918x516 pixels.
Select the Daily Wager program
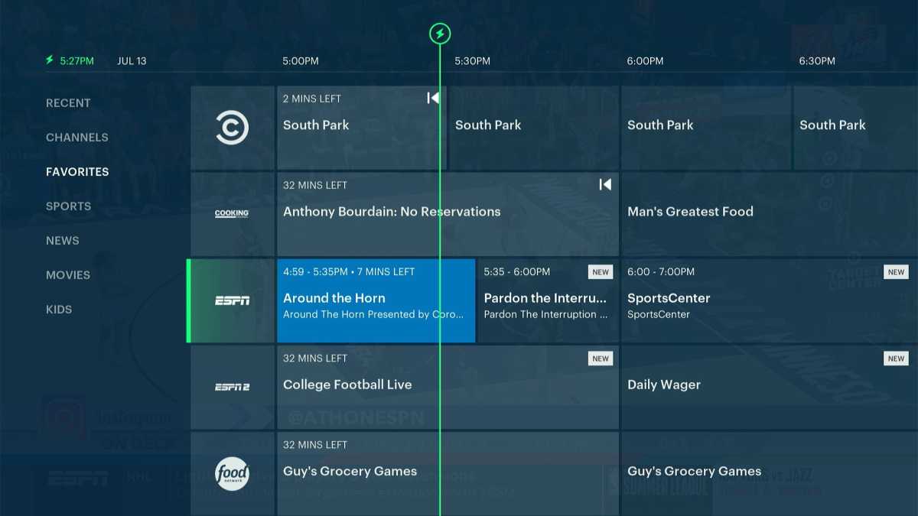point(770,387)
